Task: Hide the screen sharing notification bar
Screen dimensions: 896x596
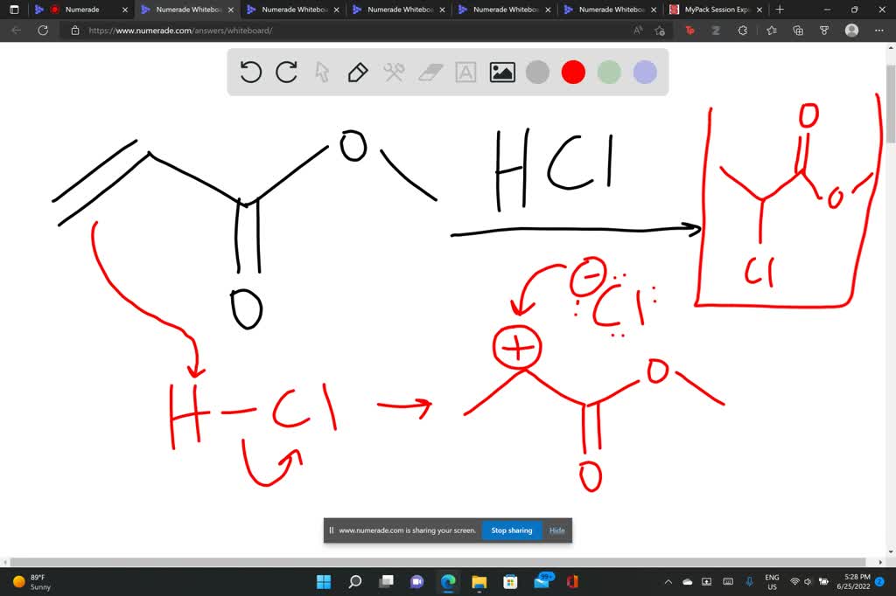Action: pos(556,530)
